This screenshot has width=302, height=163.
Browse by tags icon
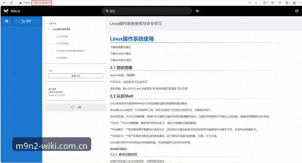tap(197, 11)
